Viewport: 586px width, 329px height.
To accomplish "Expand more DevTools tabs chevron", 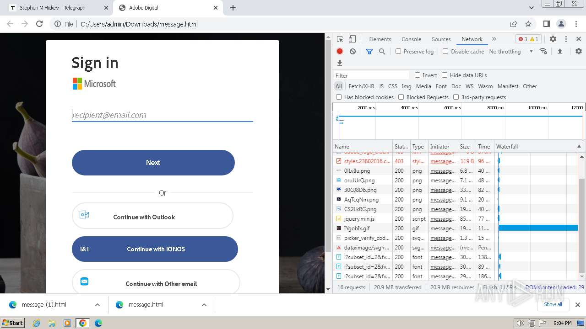I will click(x=494, y=39).
